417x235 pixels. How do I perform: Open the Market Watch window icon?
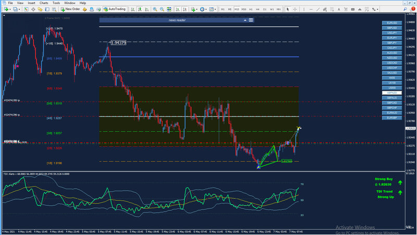pyautogui.click(x=26, y=9)
